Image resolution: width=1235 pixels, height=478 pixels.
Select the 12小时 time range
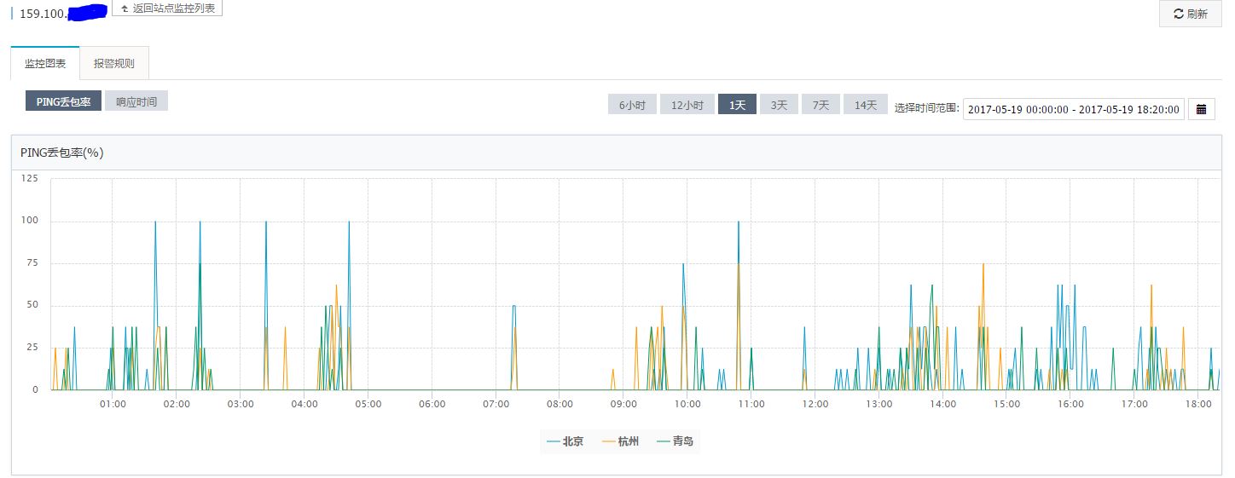(687, 105)
